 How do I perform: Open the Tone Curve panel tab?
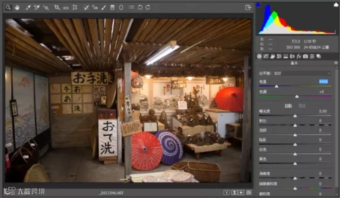[266, 56]
